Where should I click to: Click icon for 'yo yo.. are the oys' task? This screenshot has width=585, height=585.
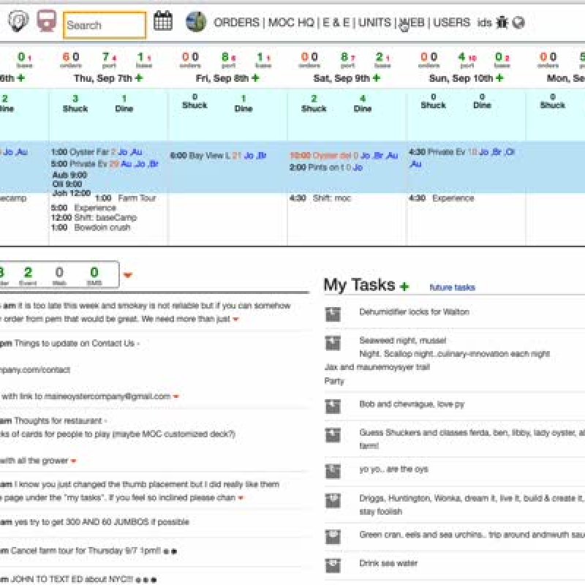(x=333, y=471)
